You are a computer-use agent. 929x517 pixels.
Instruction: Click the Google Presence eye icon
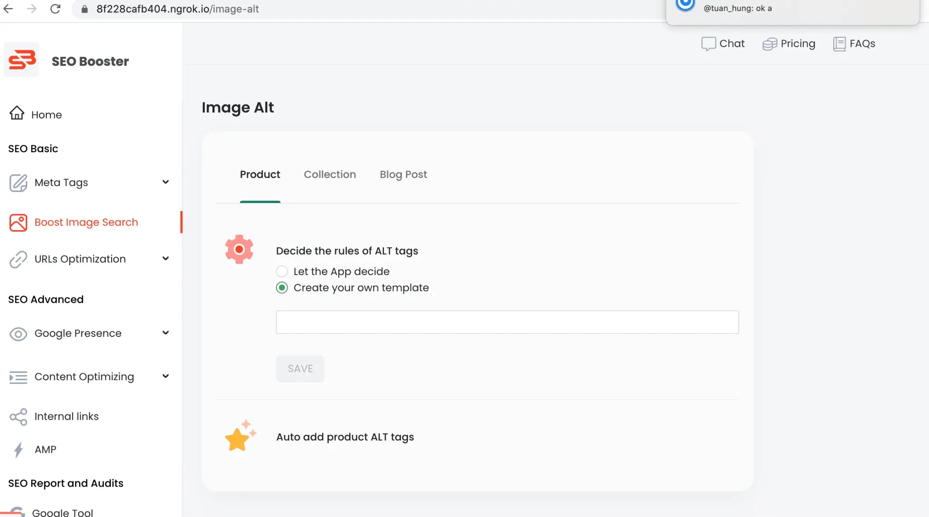pos(18,334)
